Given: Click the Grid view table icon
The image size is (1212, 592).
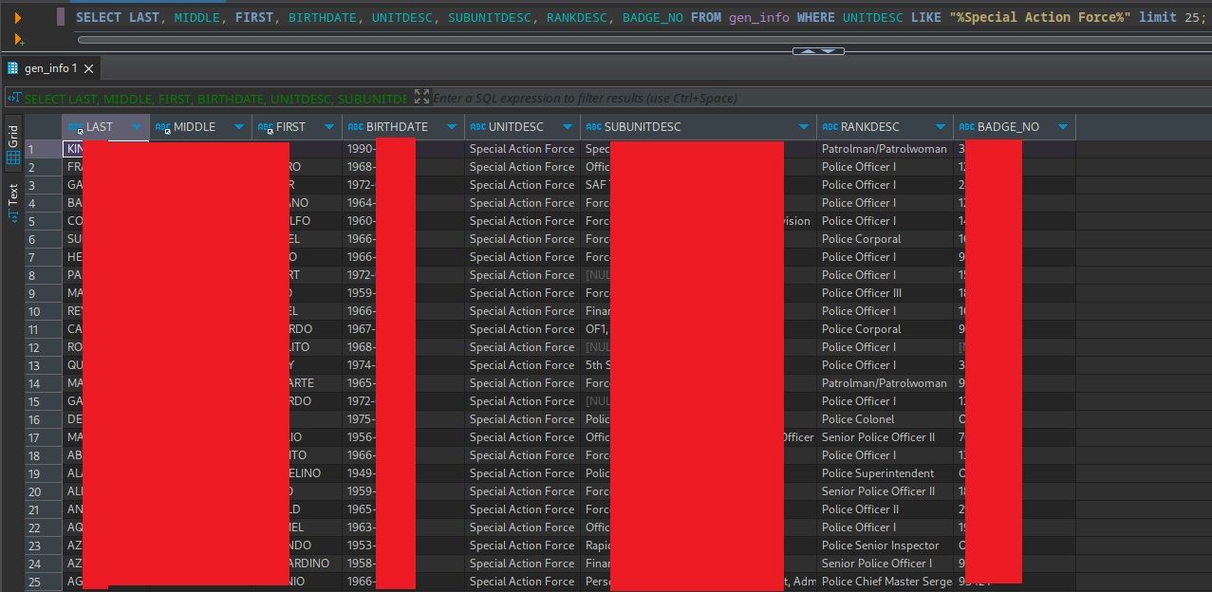Looking at the screenshot, I should click(13, 157).
